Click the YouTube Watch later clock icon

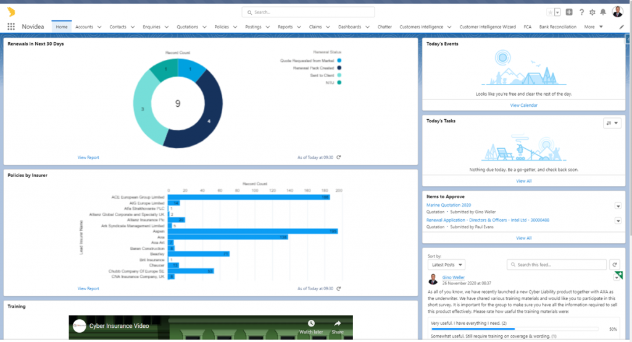(x=311, y=323)
